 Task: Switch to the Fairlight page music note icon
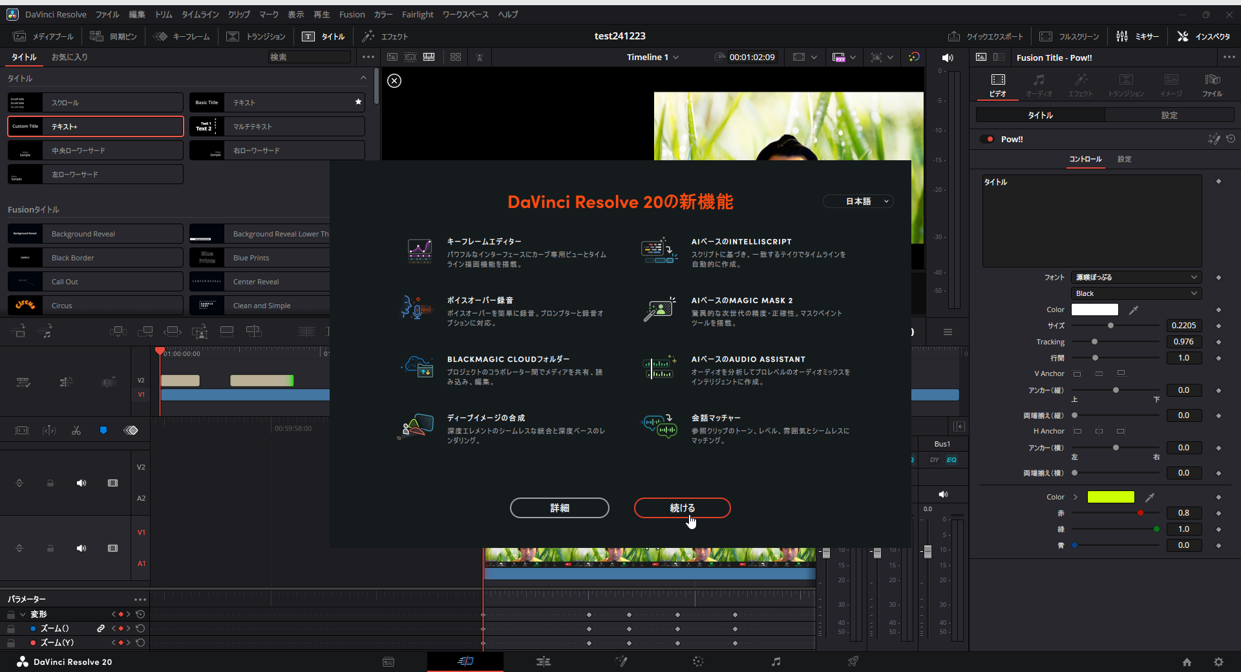pyautogui.click(x=776, y=661)
